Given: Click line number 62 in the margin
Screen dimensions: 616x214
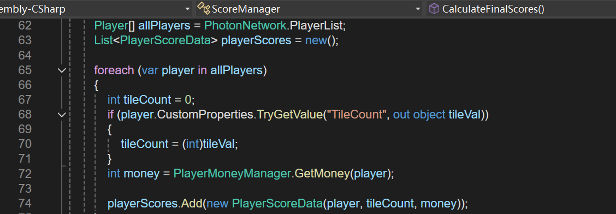Looking at the screenshot, I should coord(25,26).
